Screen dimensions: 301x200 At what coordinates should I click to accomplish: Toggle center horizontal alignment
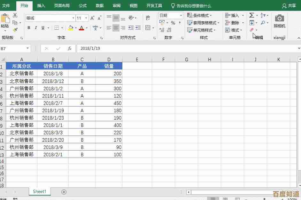(x=116, y=28)
